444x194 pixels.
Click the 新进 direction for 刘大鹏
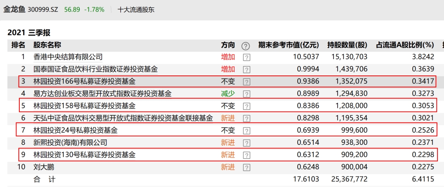(228, 167)
